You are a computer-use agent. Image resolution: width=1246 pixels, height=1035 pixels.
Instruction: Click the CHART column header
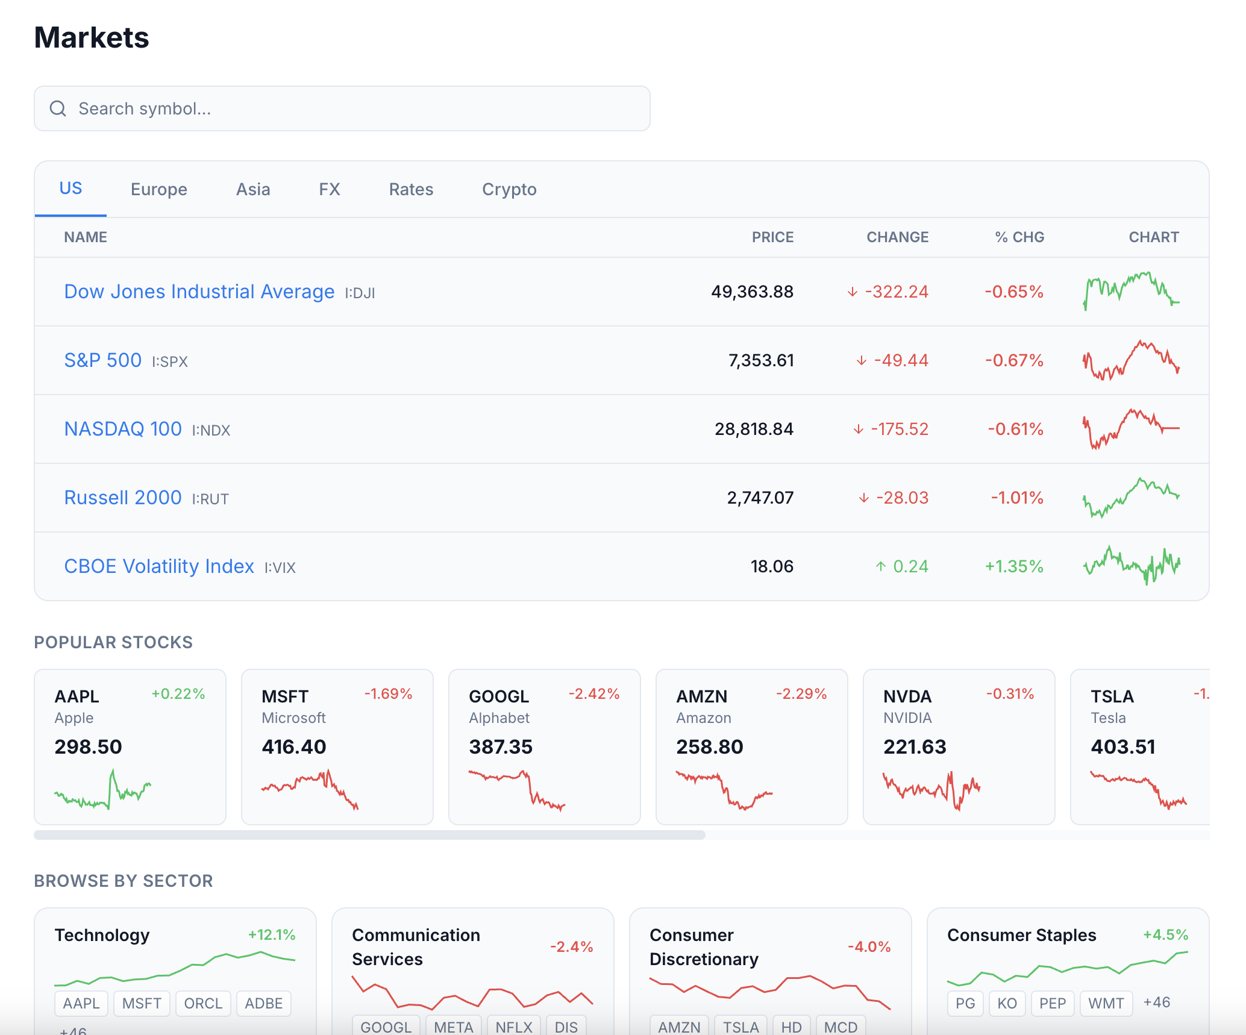1154,237
